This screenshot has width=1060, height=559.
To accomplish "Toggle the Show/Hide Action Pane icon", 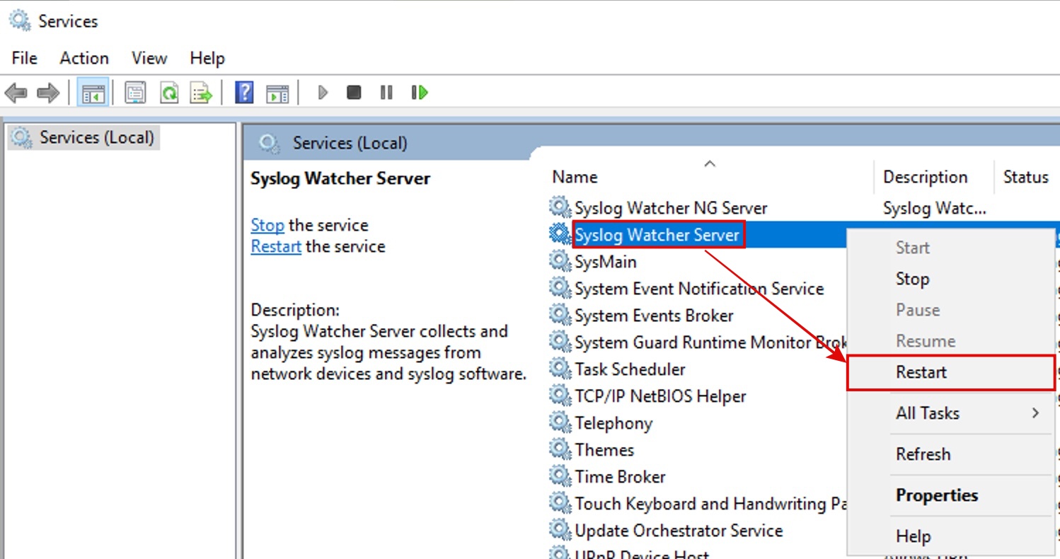I will point(277,93).
